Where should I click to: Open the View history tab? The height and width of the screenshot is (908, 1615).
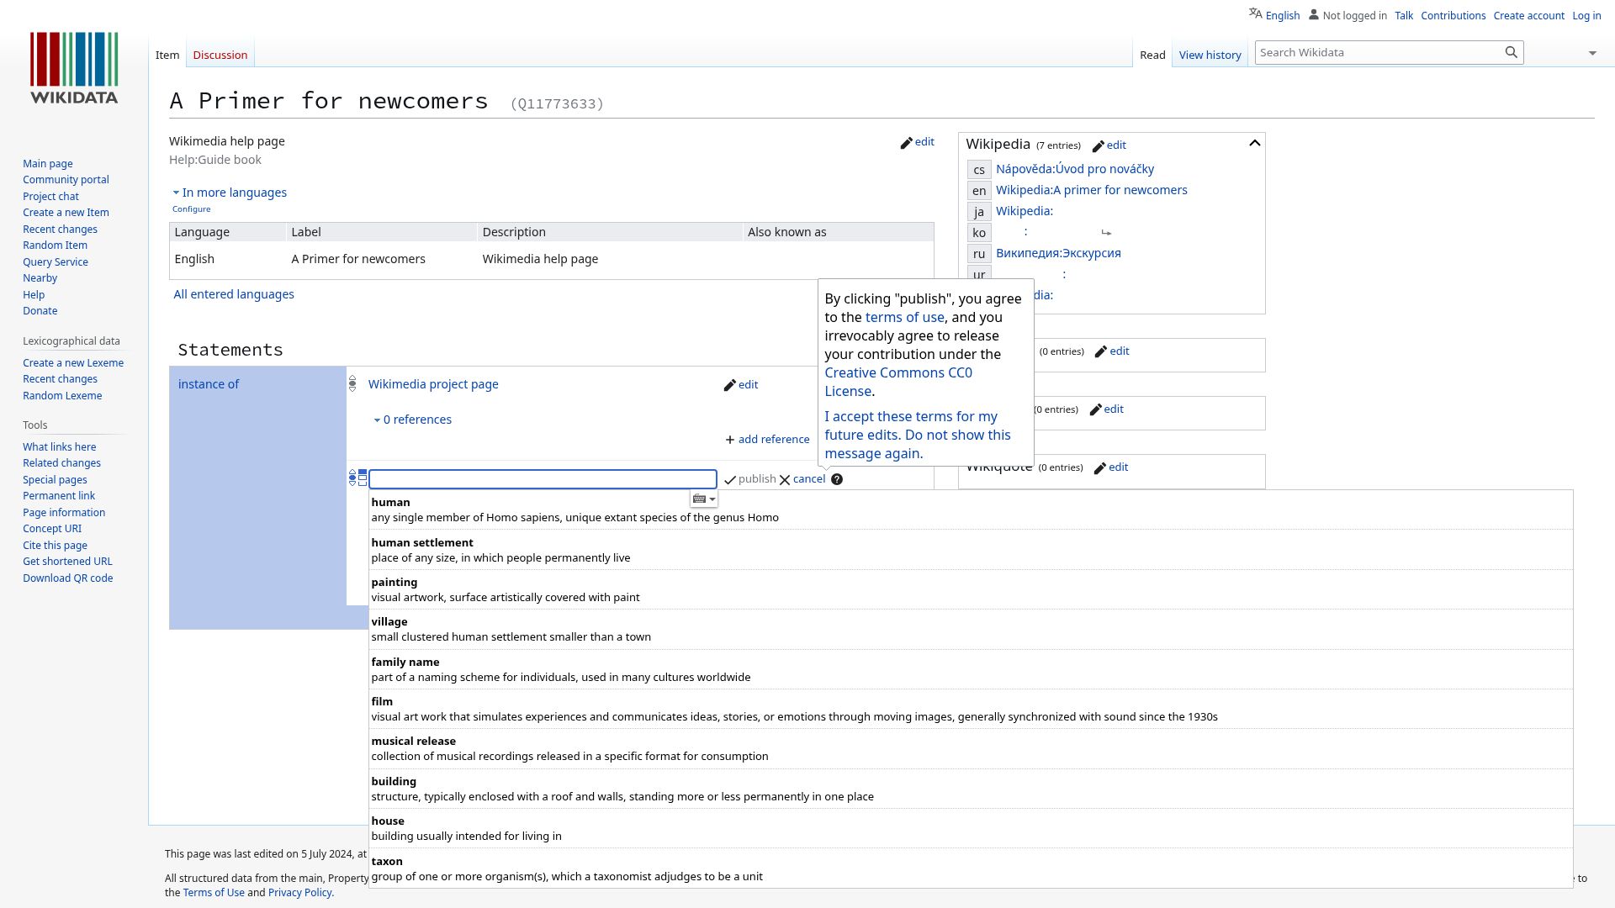[x=1210, y=55]
